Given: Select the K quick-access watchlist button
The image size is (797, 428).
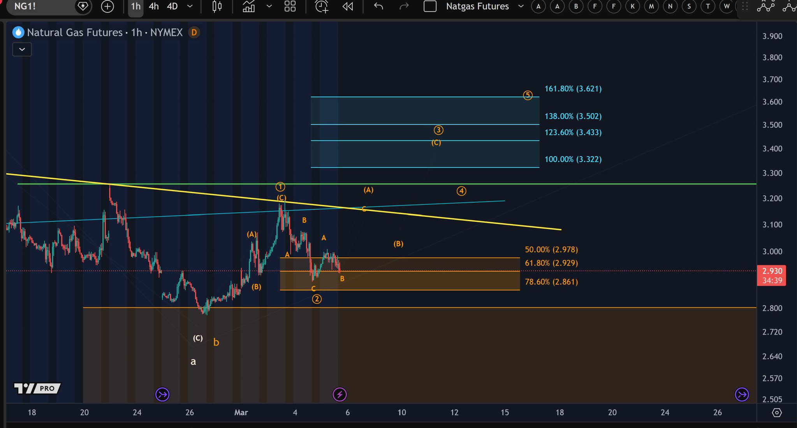Looking at the screenshot, I should click(x=632, y=6).
